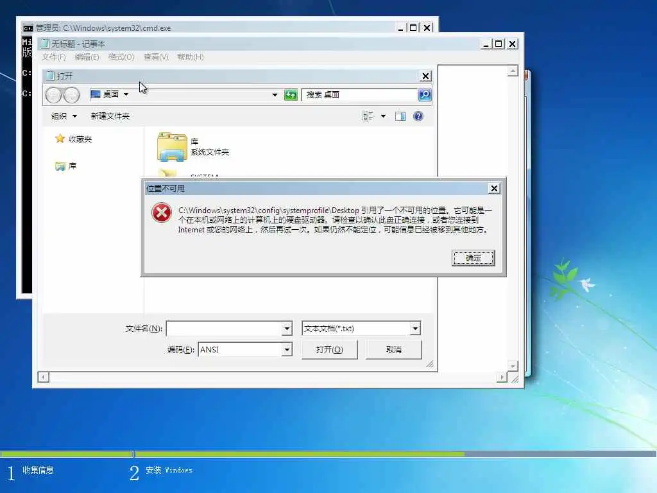
Task: Minimize the Notepad window
Action: [486, 44]
